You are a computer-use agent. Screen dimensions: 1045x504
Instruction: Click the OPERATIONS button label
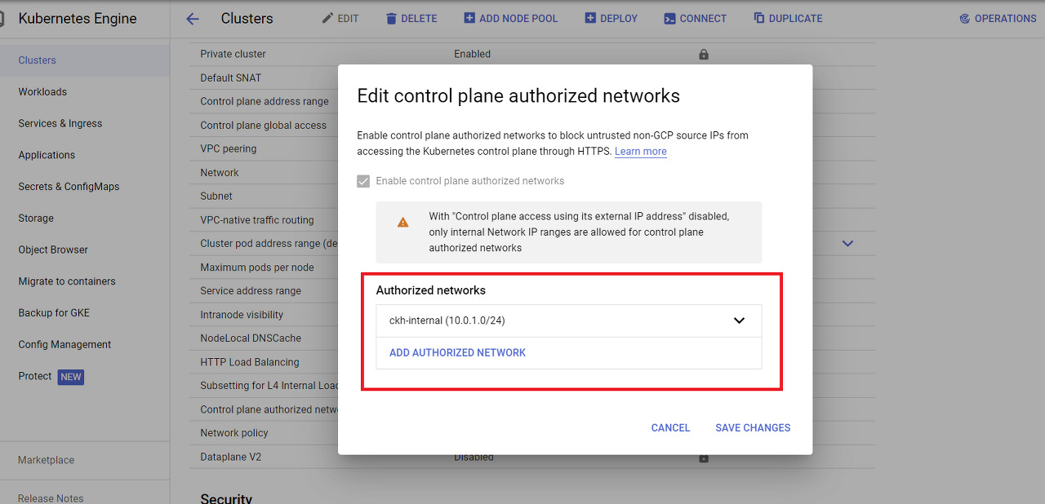(1006, 19)
